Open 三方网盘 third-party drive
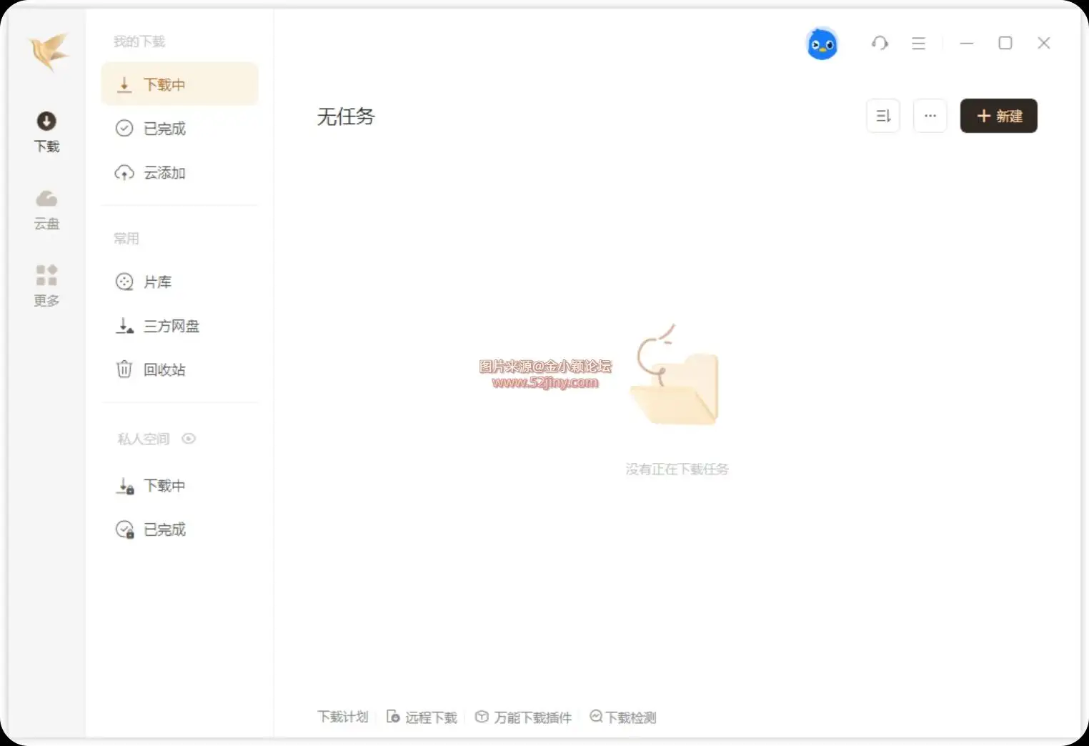1089x746 pixels. pos(171,327)
